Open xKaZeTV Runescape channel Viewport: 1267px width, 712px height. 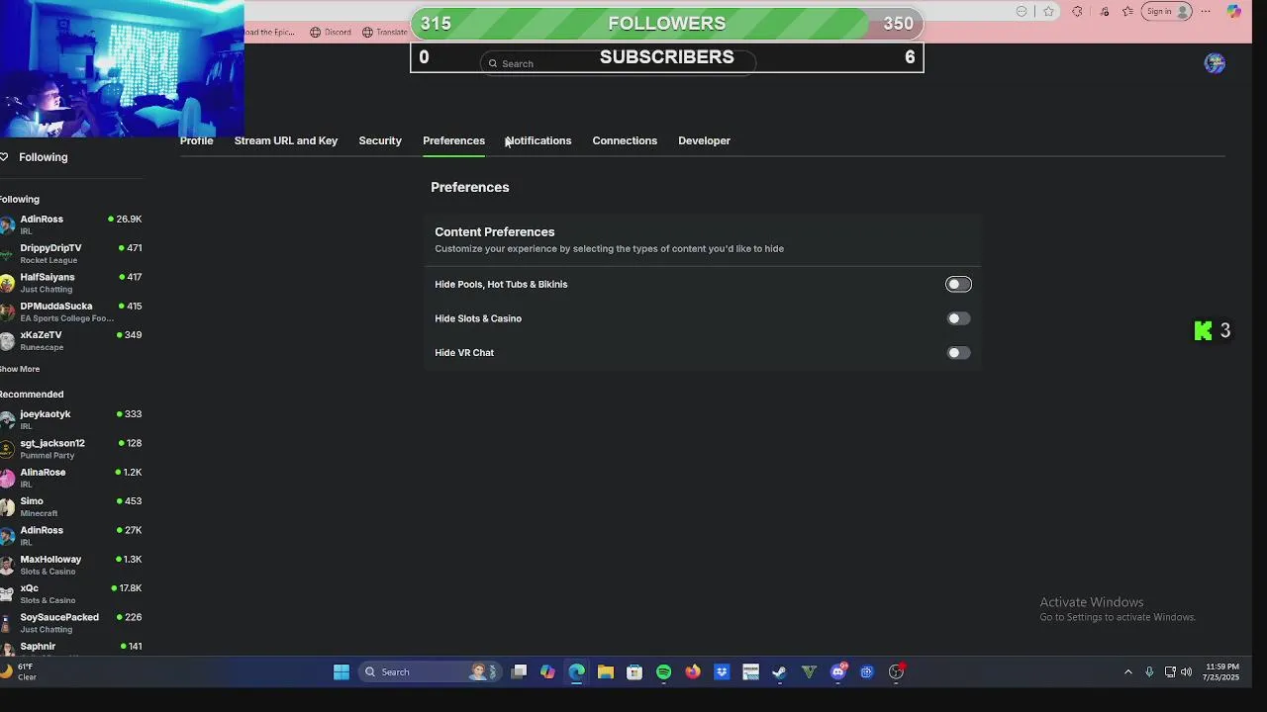[x=71, y=340]
